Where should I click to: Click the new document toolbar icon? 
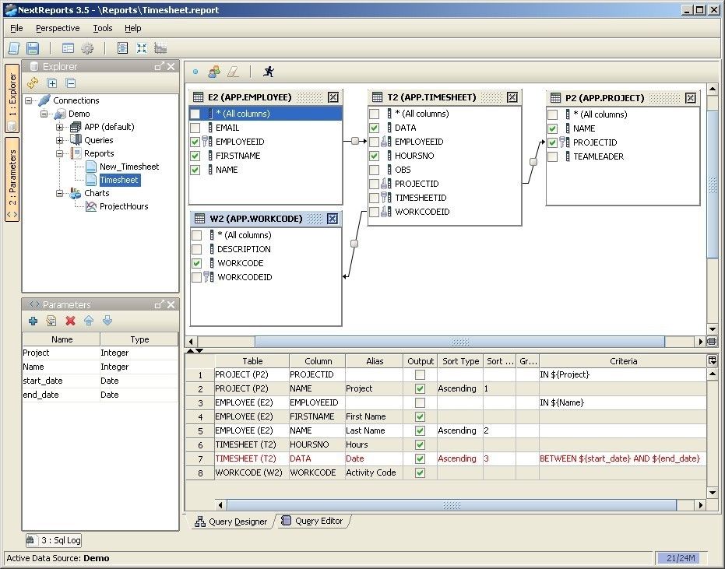(x=14, y=48)
